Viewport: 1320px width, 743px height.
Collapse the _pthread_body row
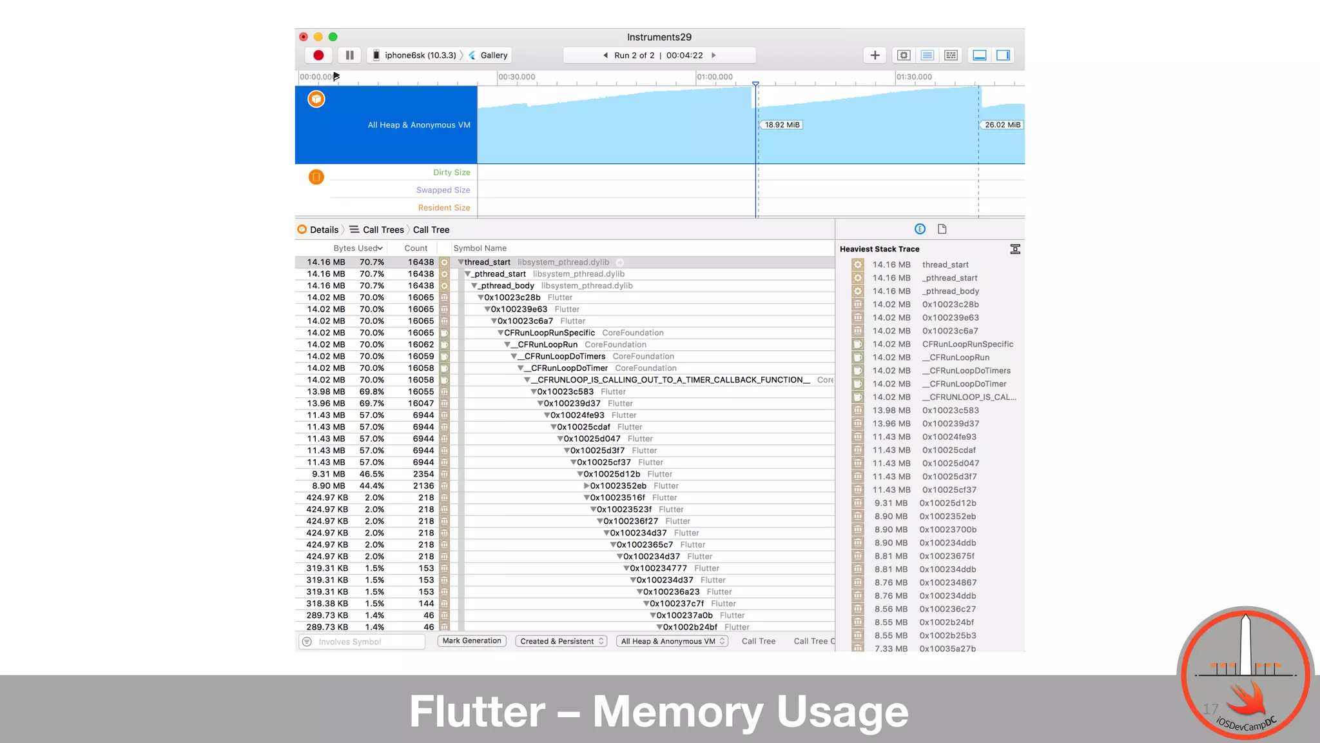click(x=474, y=286)
